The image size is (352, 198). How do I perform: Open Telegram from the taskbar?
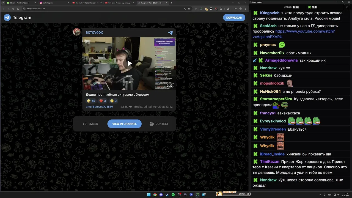click(204, 194)
